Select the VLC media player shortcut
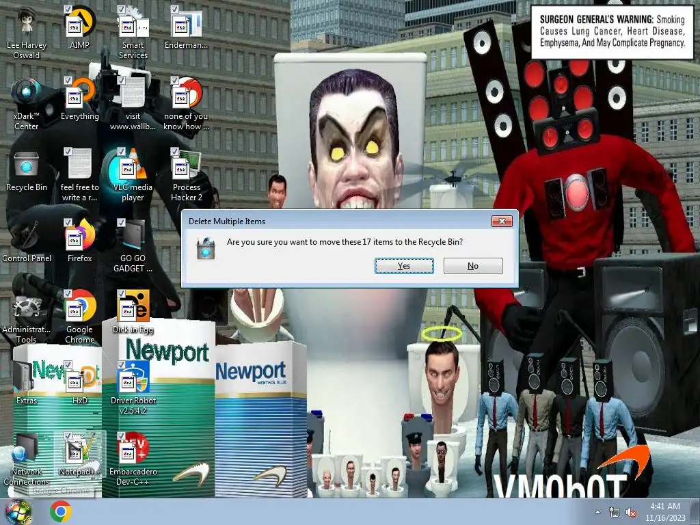The image size is (700, 525). point(133,175)
